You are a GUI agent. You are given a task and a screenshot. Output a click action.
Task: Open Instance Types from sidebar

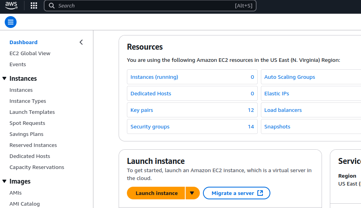coord(28,101)
